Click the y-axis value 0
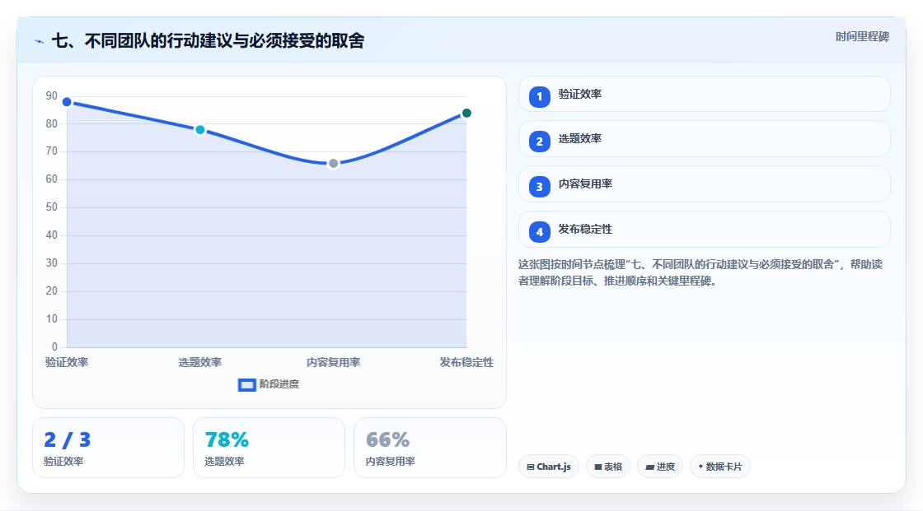923x511 pixels. coord(54,347)
